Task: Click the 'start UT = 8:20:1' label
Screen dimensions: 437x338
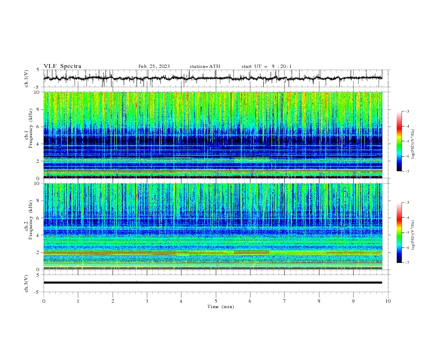Action: tap(267, 66)
